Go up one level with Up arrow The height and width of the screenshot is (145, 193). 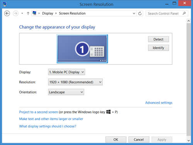(28, 13)
